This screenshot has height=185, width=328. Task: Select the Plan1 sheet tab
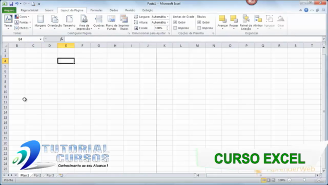[25, 175]
